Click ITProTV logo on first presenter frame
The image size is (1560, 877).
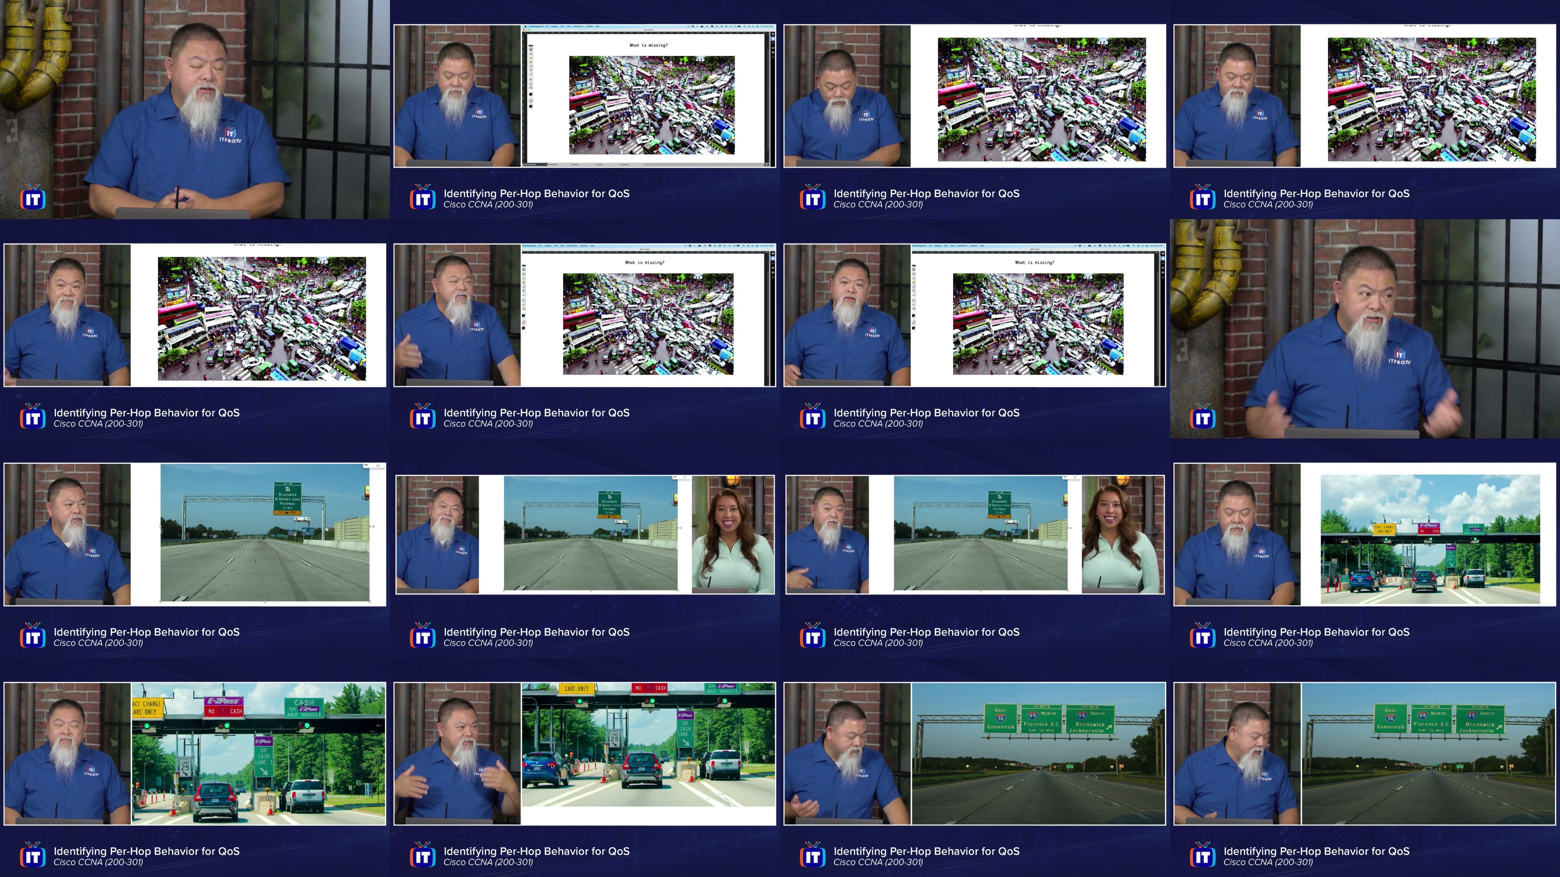point(33,198)
